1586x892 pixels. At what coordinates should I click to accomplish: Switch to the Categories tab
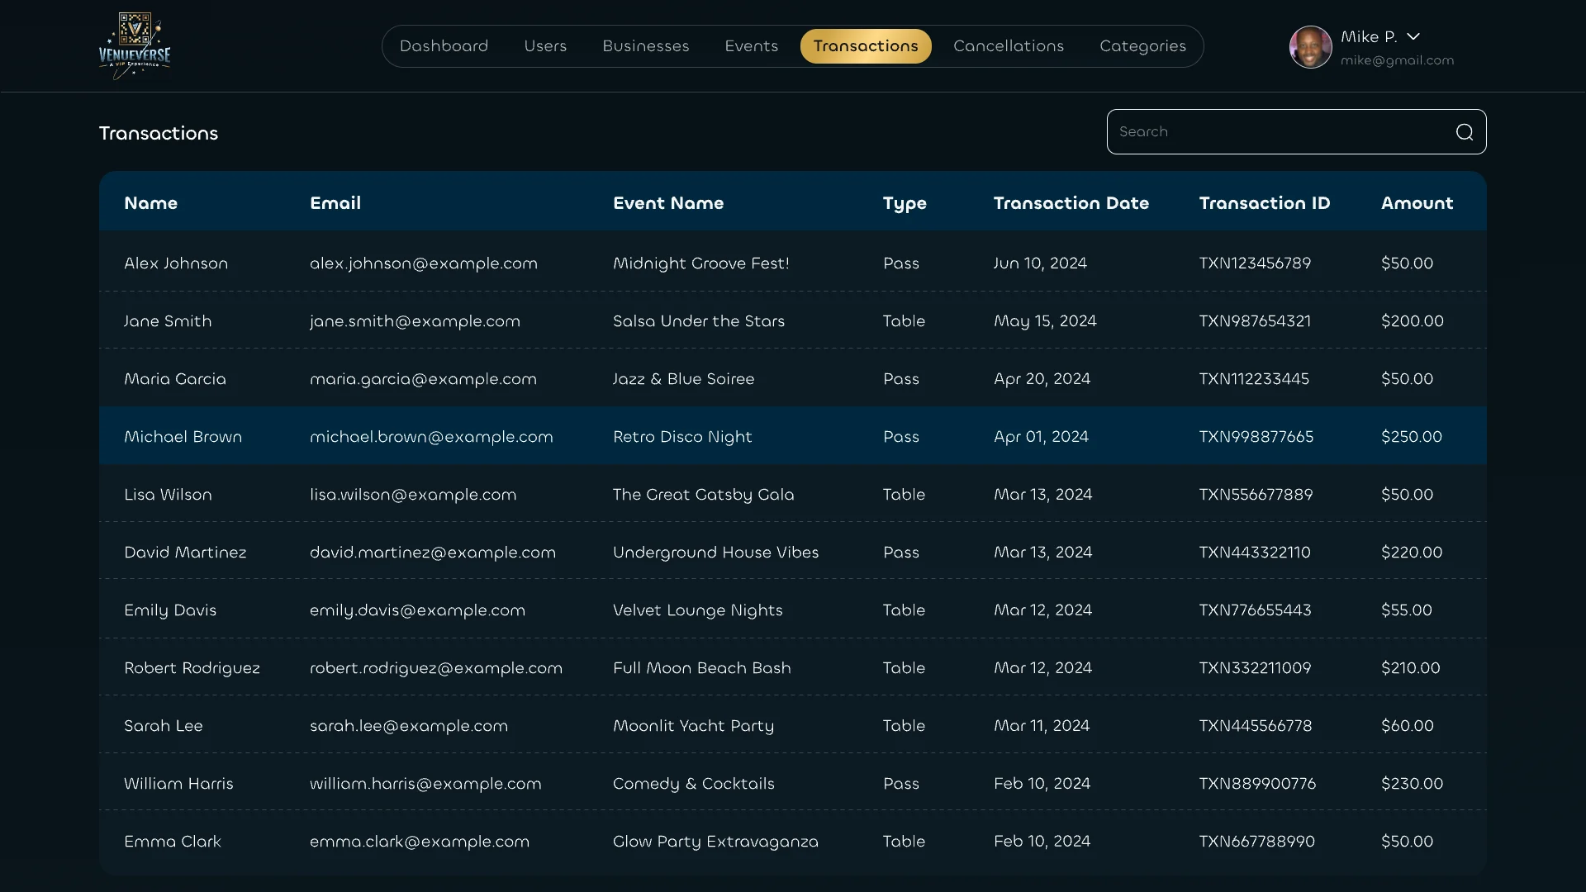tap(1142, 46)
